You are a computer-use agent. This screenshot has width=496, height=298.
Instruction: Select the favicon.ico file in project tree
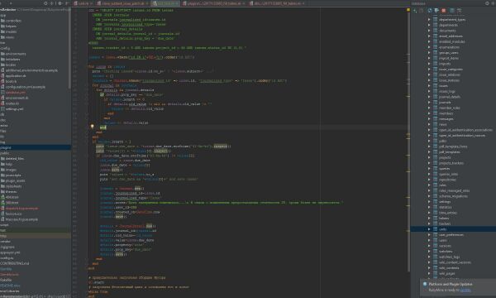tap(13, 214)
